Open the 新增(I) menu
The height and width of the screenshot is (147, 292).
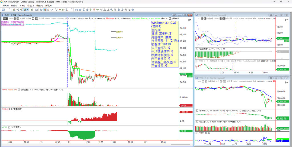(x=22, y=6)
